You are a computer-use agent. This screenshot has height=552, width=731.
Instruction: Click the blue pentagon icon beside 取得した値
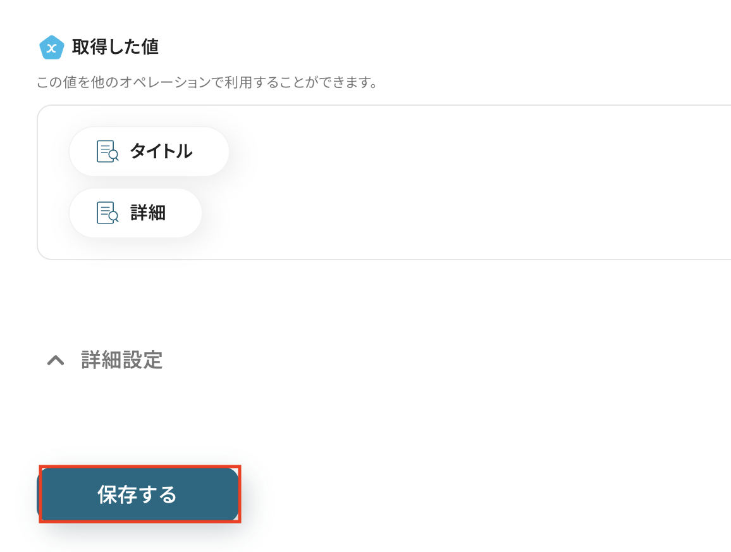tap(51, 47)
